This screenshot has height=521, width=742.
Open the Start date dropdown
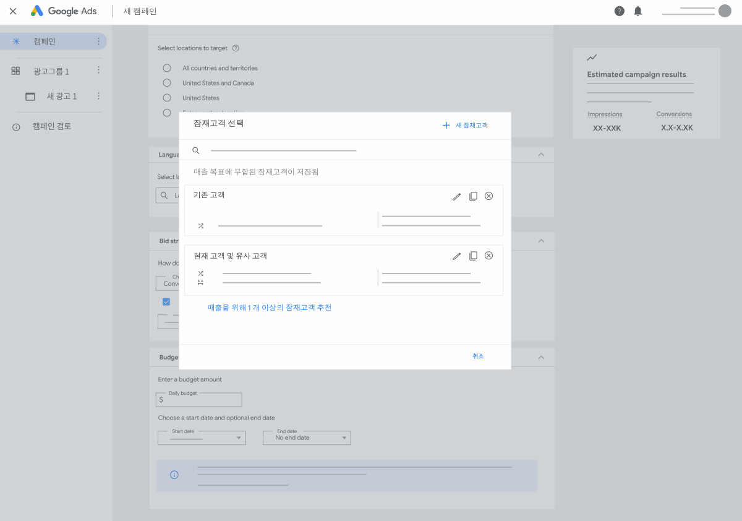click(202, 437)
